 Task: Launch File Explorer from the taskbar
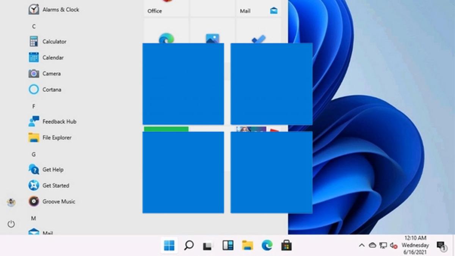(x=248, y=246)
